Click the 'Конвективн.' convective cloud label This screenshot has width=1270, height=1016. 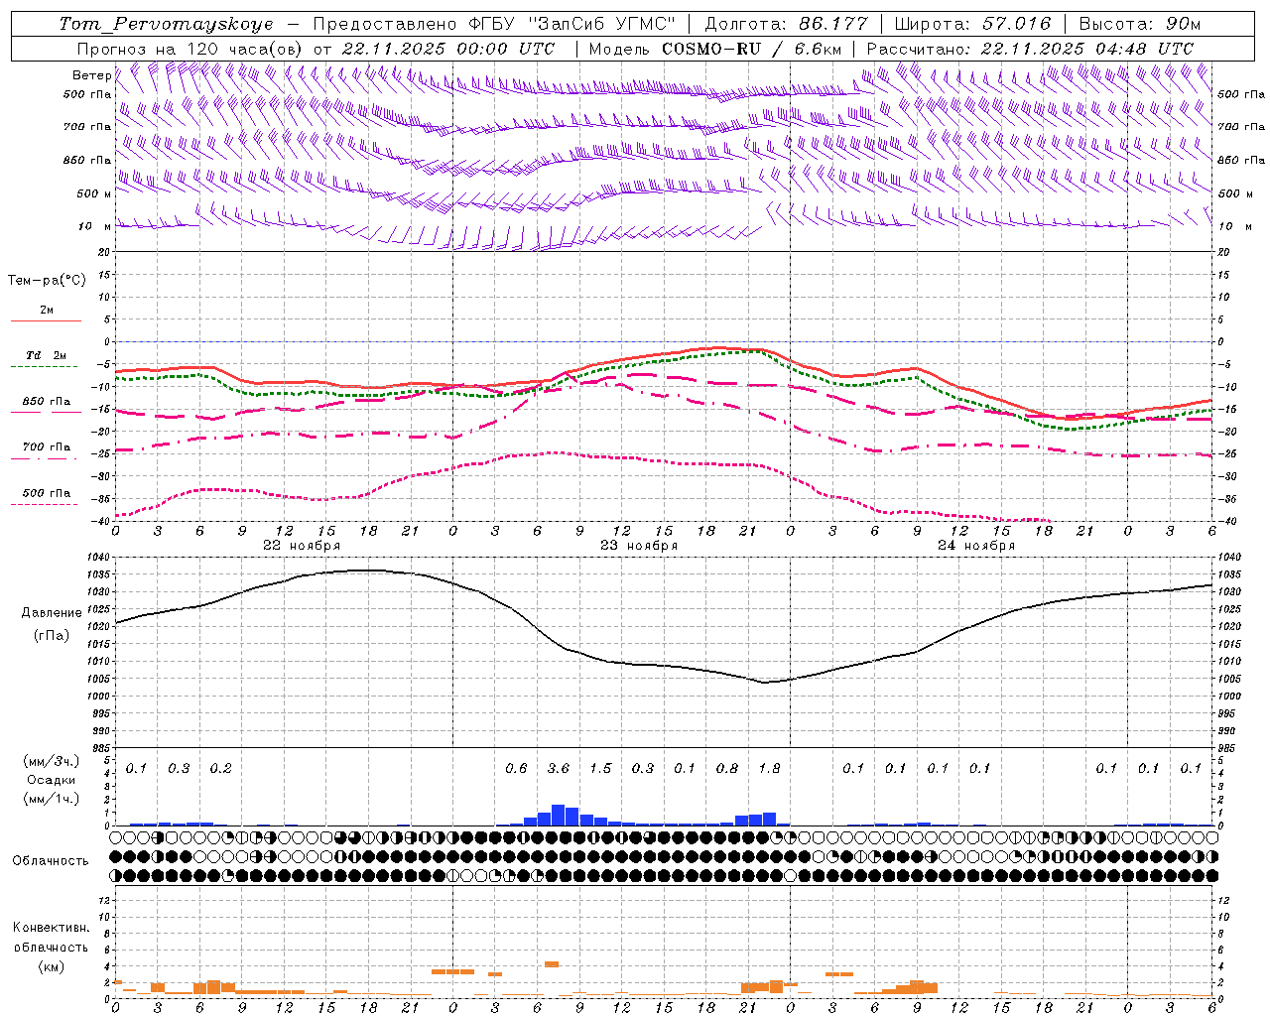point(51,928)
